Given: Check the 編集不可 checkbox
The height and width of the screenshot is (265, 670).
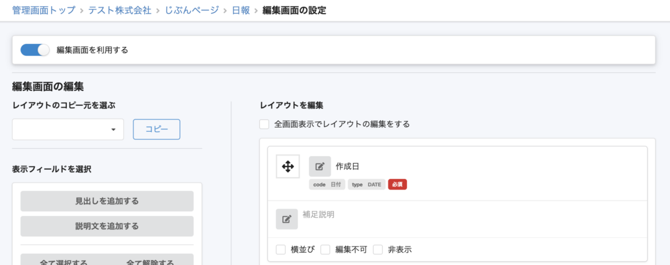Looking at the screenshot, I should 325,250.
